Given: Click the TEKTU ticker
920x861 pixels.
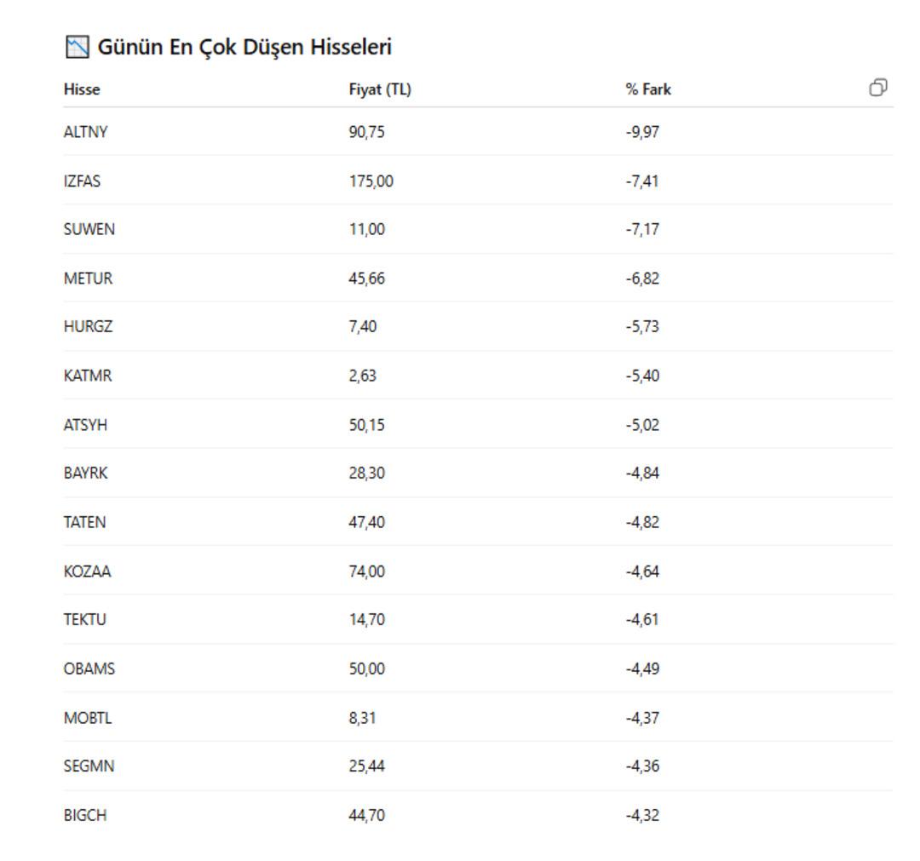Looking at the screenshot, I should [x=84, y=619].
